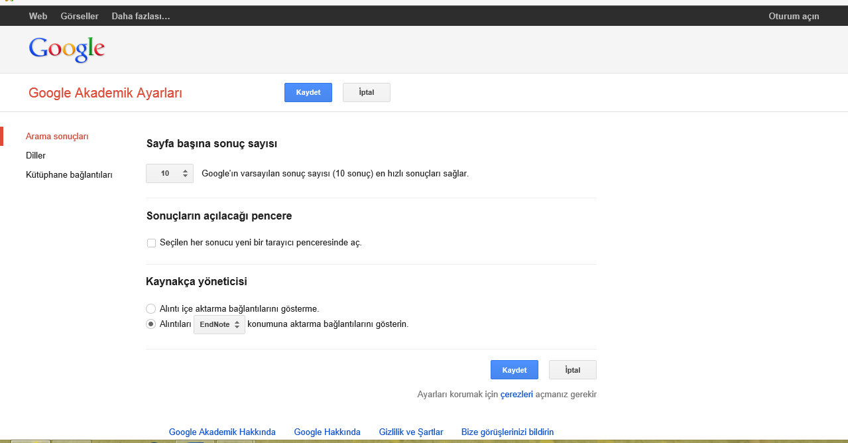The image size is (848, 443).
Task: Open Görseller in the top bar
Action: tap(80, 16)
